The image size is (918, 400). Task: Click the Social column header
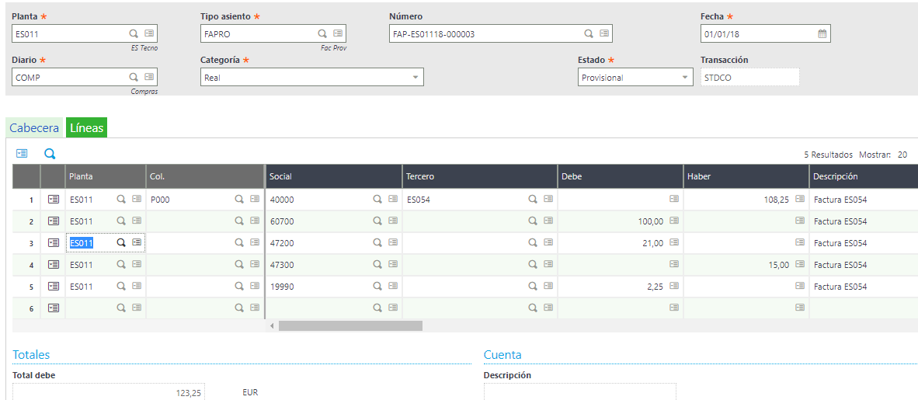tap(334, 176)
